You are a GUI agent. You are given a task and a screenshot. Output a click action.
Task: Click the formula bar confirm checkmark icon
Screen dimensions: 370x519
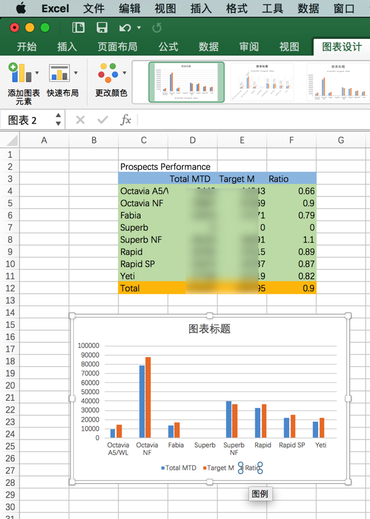tap(103, 120)
